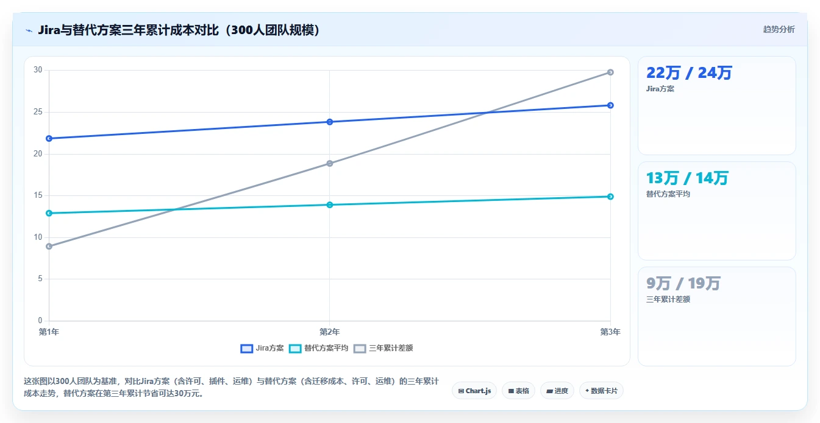
Task: Click the y-axis label 25
Action: coord(38,112)
